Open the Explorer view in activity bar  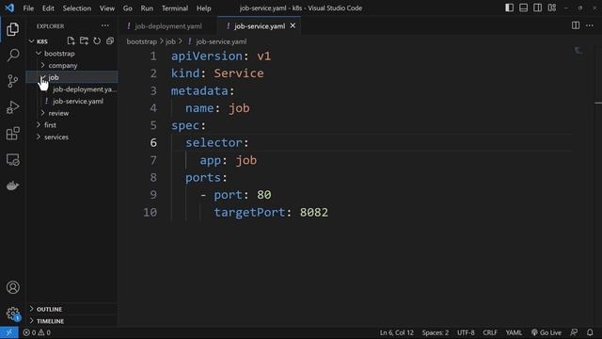click(x=12, y=29)
